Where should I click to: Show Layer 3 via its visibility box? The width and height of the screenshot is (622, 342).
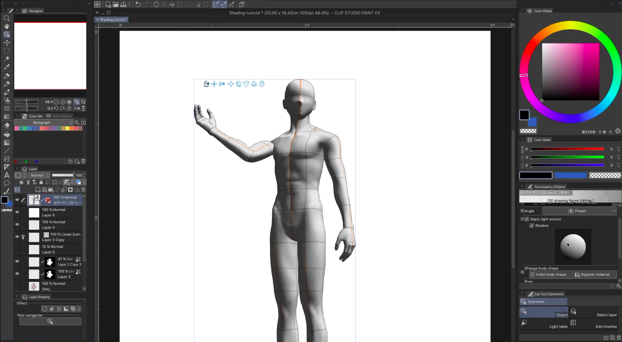pos(17,249)
